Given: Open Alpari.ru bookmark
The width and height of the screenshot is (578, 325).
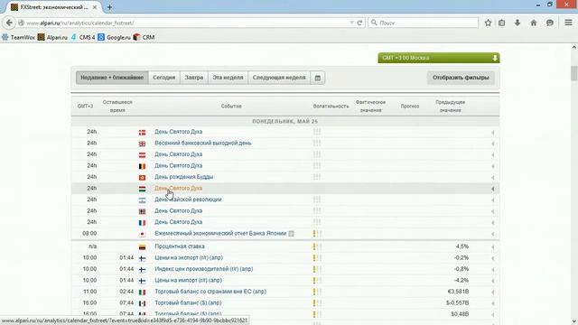Looking at the screenshot, I should (x=52, y=37).
